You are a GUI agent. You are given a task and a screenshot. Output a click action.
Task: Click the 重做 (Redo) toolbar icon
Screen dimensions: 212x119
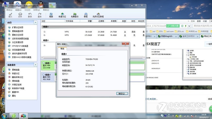click(x=39, y=15)
